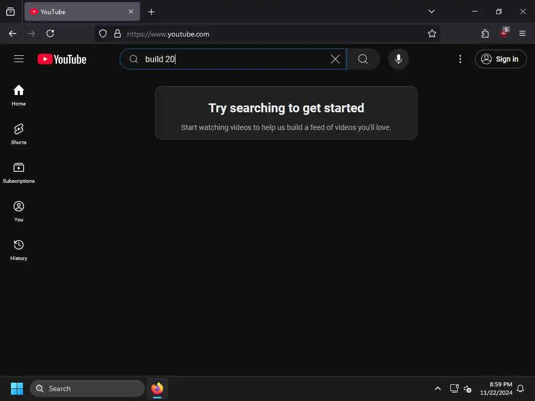Click 'Try searching to get started' heading
Viewport: 535px width, 401px height.
(286, 108)
